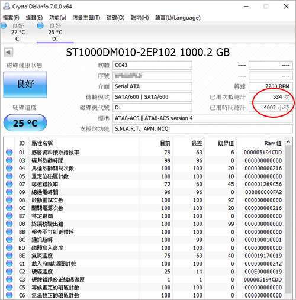Viewport: 296px width, 300px height.
Task: Click status orb for attribute 05
Action: coord(9,176)
